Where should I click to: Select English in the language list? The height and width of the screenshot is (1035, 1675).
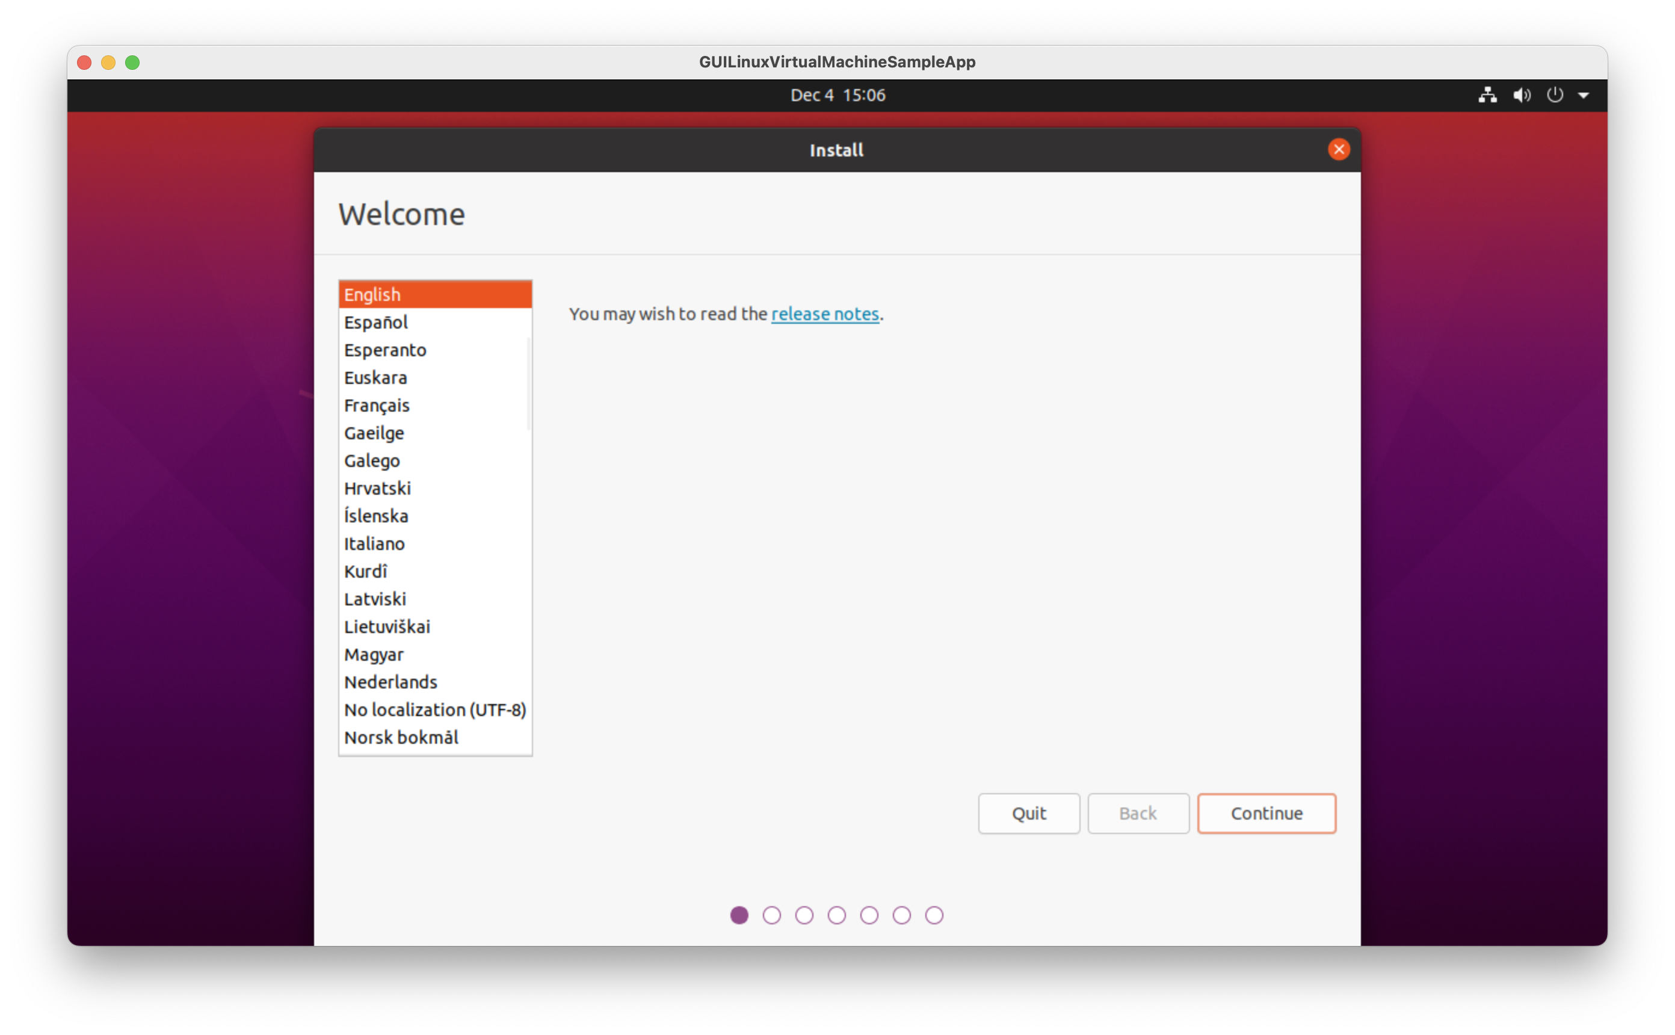435,294
